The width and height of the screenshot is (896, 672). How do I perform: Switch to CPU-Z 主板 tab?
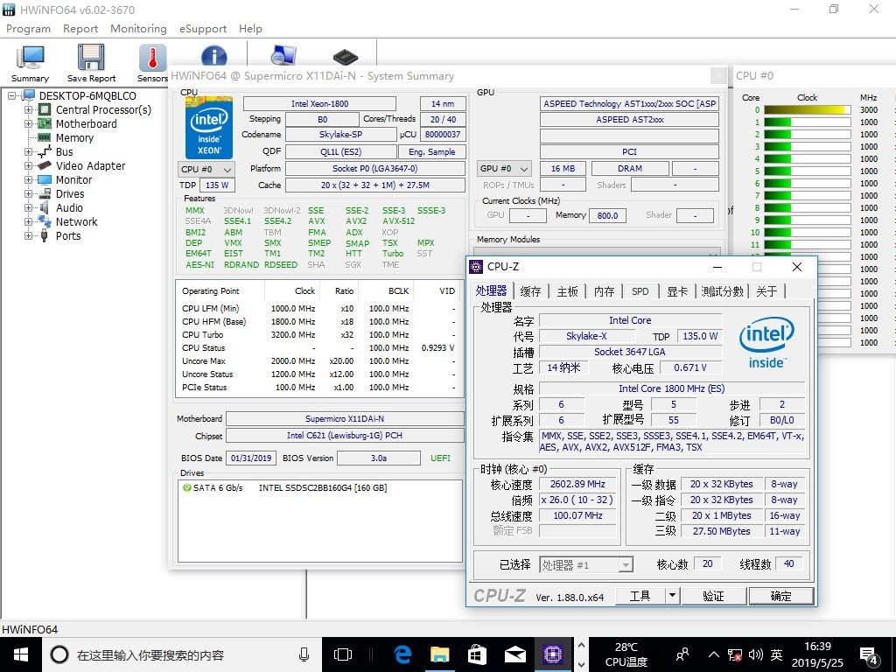[x=567, y=291]
